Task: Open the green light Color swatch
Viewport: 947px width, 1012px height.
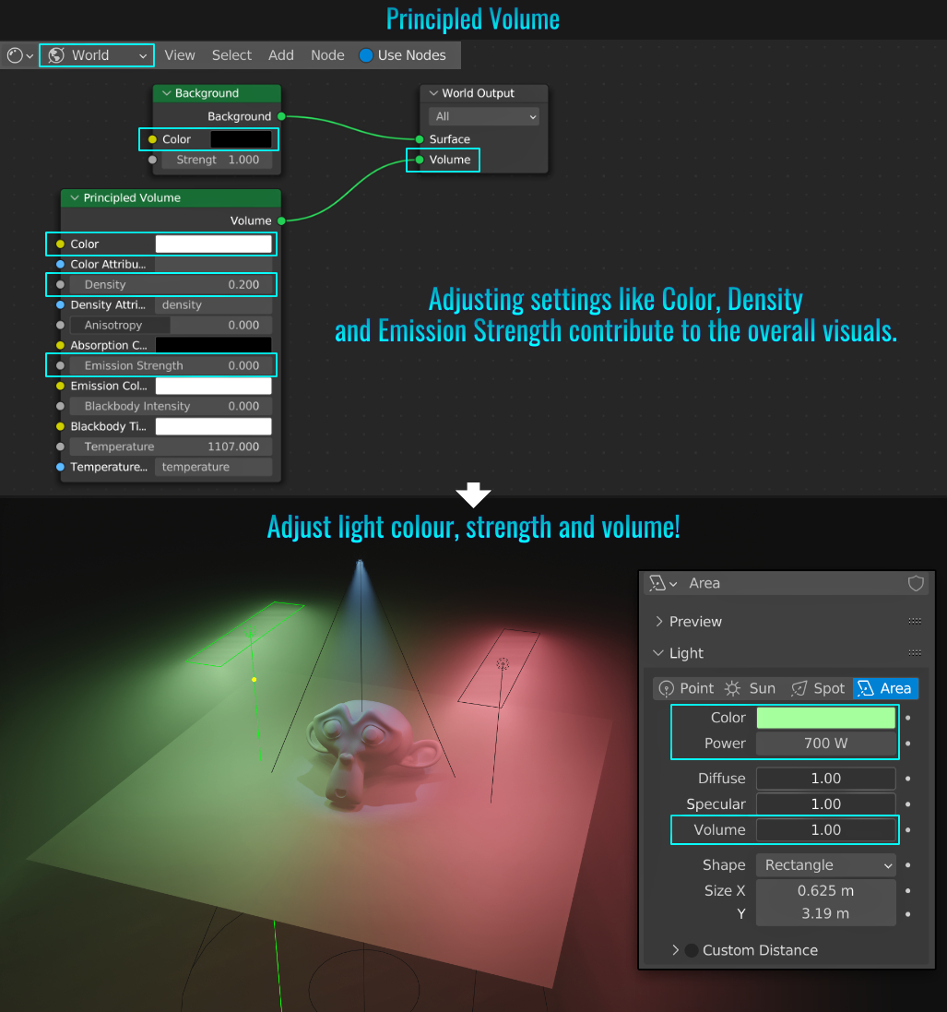Action: tap(825, 718)
